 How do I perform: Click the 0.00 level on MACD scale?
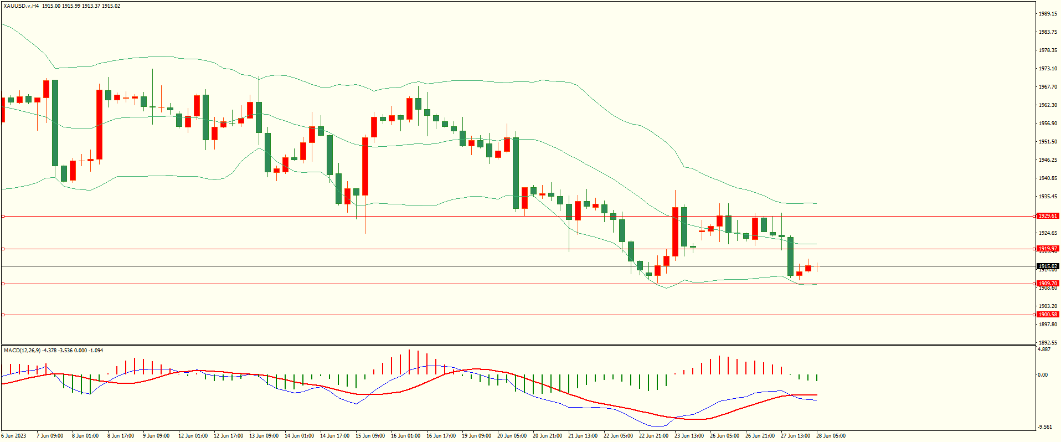click(1043, 375)
